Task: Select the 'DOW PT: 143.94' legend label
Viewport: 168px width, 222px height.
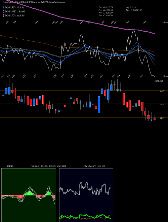Action: pos(14,15)
